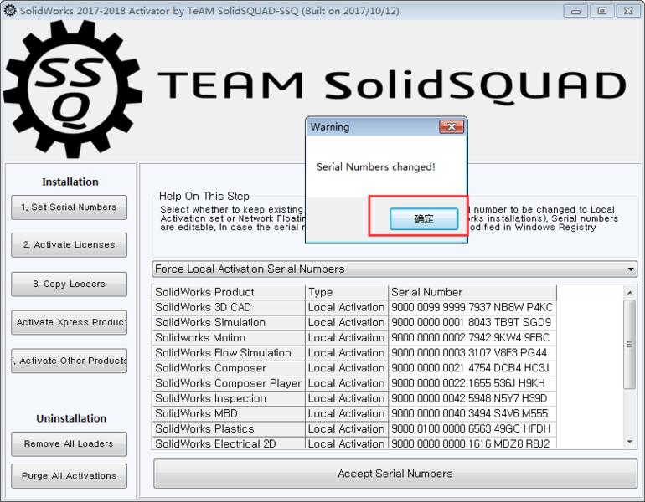Click the table scrollbar up arrow
Image resolution: width=645 pixels, height=502 pixels.
(629, 293)
